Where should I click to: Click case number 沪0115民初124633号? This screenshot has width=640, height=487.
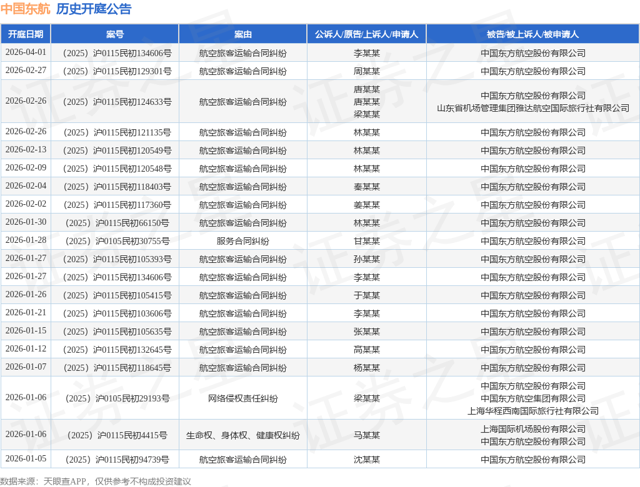tap(117, 102)
